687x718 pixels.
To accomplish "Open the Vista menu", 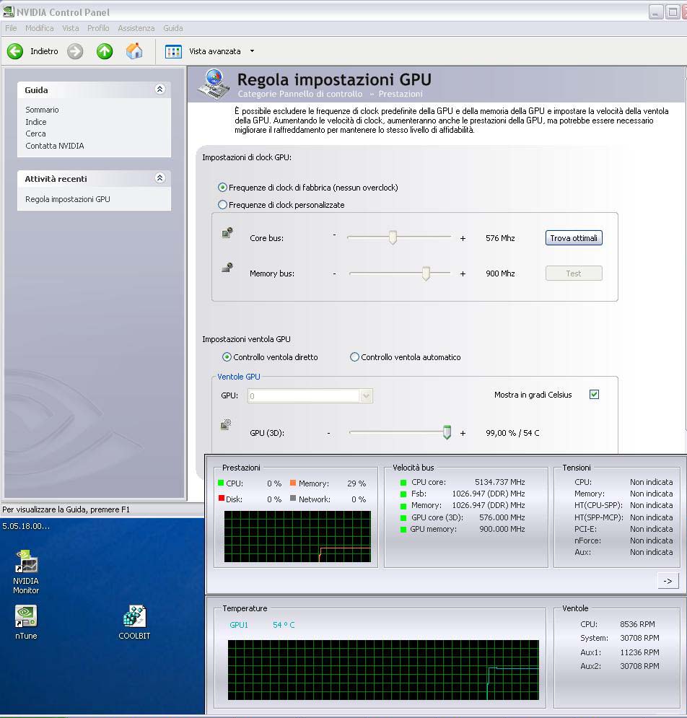I will (71, 28).
